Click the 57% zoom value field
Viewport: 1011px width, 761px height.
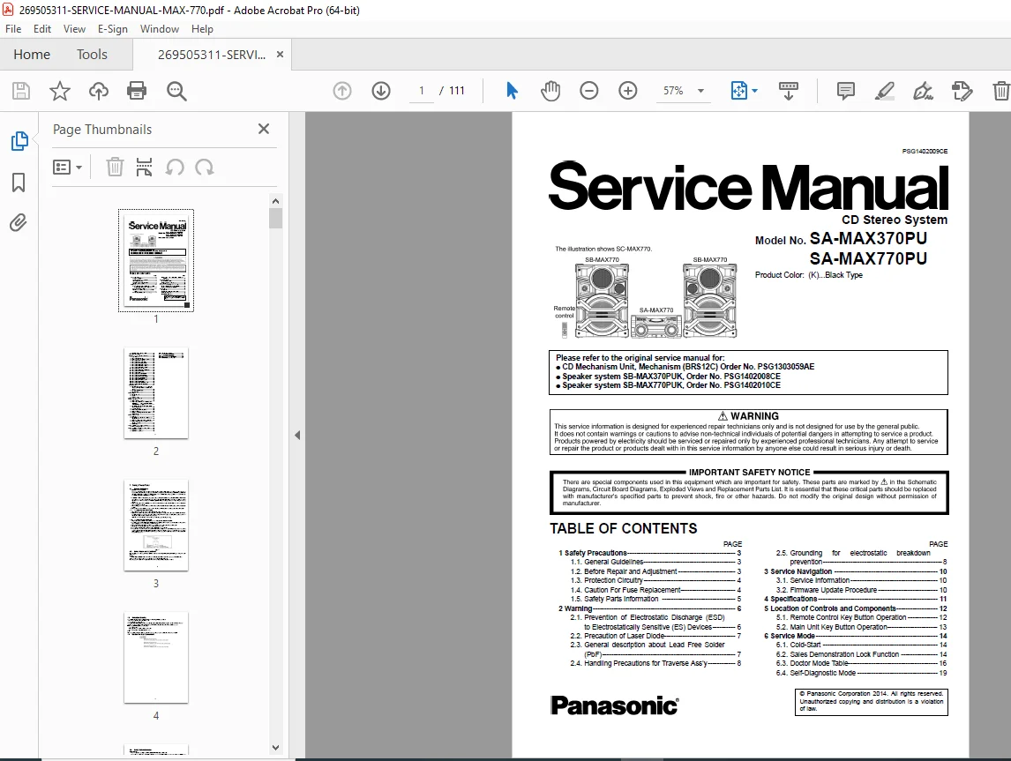point(673,91)
